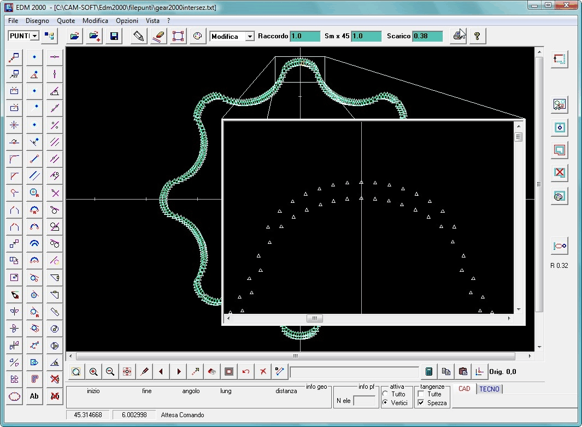Click main canvas horizontal scrollbar thumb
The image size is (582, 427).
(296, 356)
